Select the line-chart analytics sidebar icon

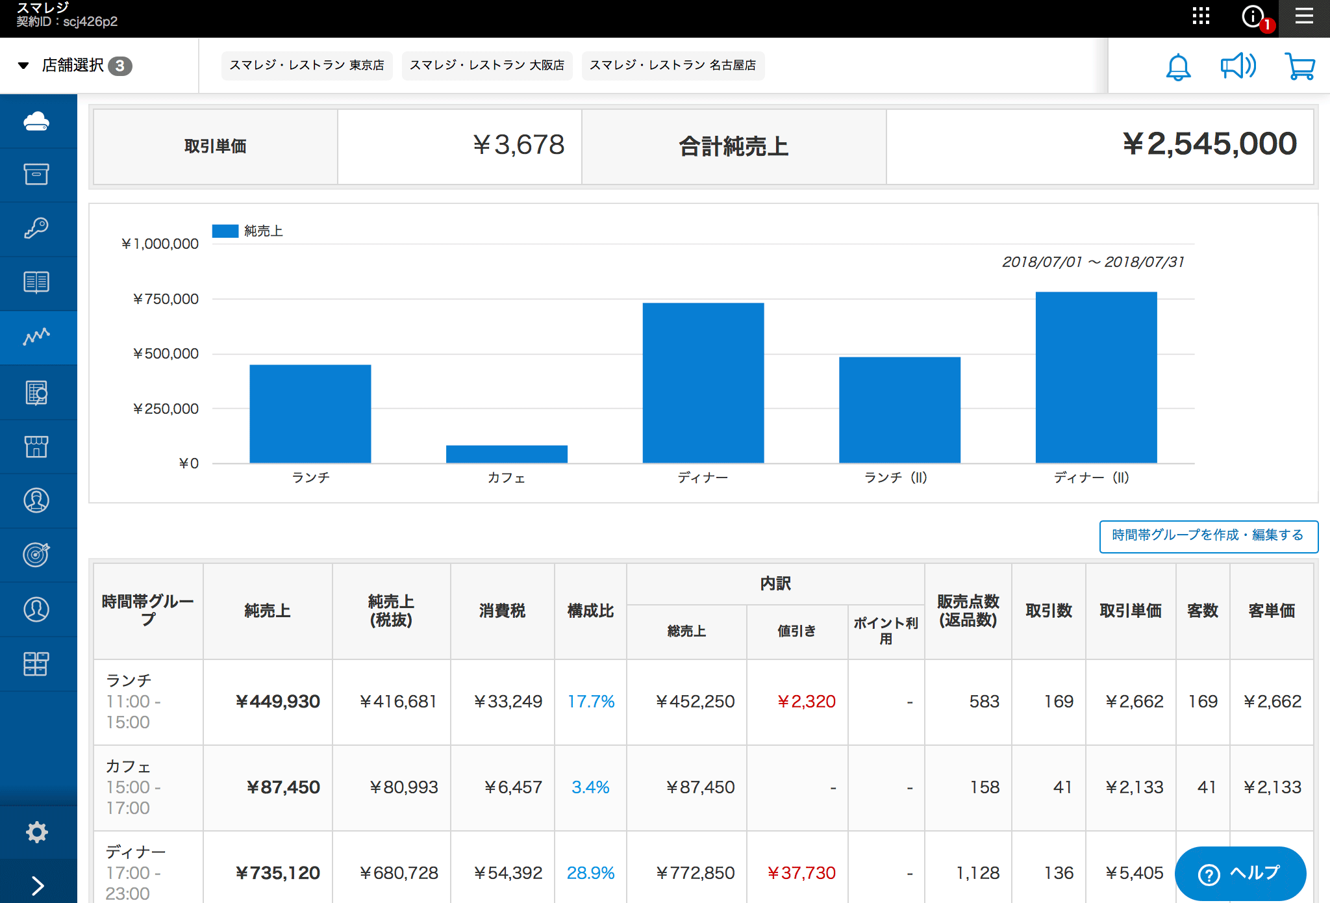pyautogui.click(x=36, y=337)
